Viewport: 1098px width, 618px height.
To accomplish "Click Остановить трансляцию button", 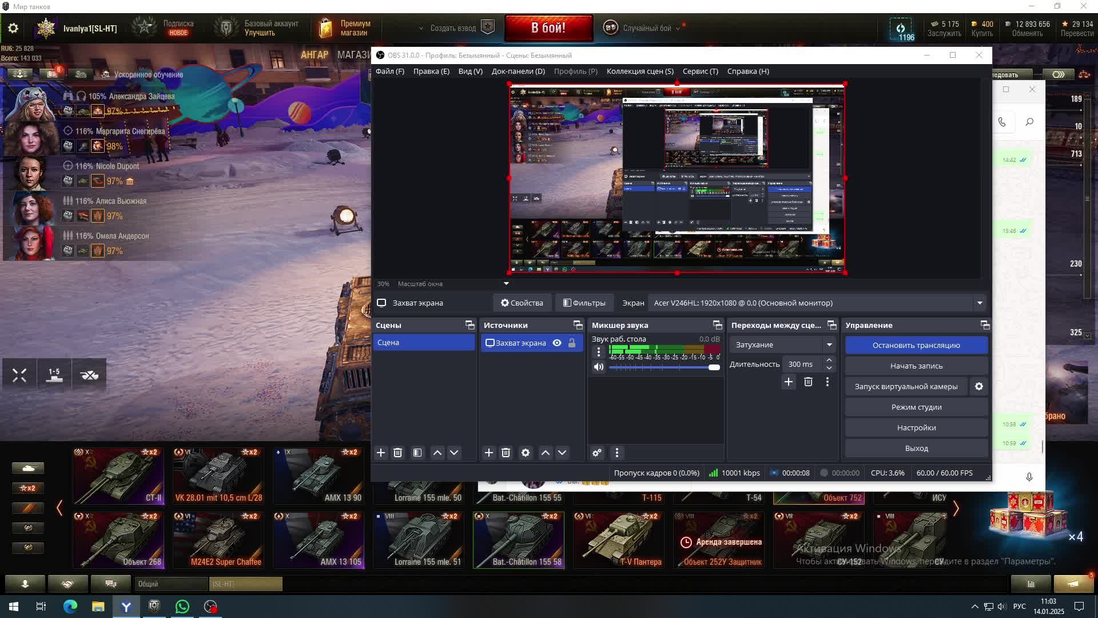I will pos(916,345).
